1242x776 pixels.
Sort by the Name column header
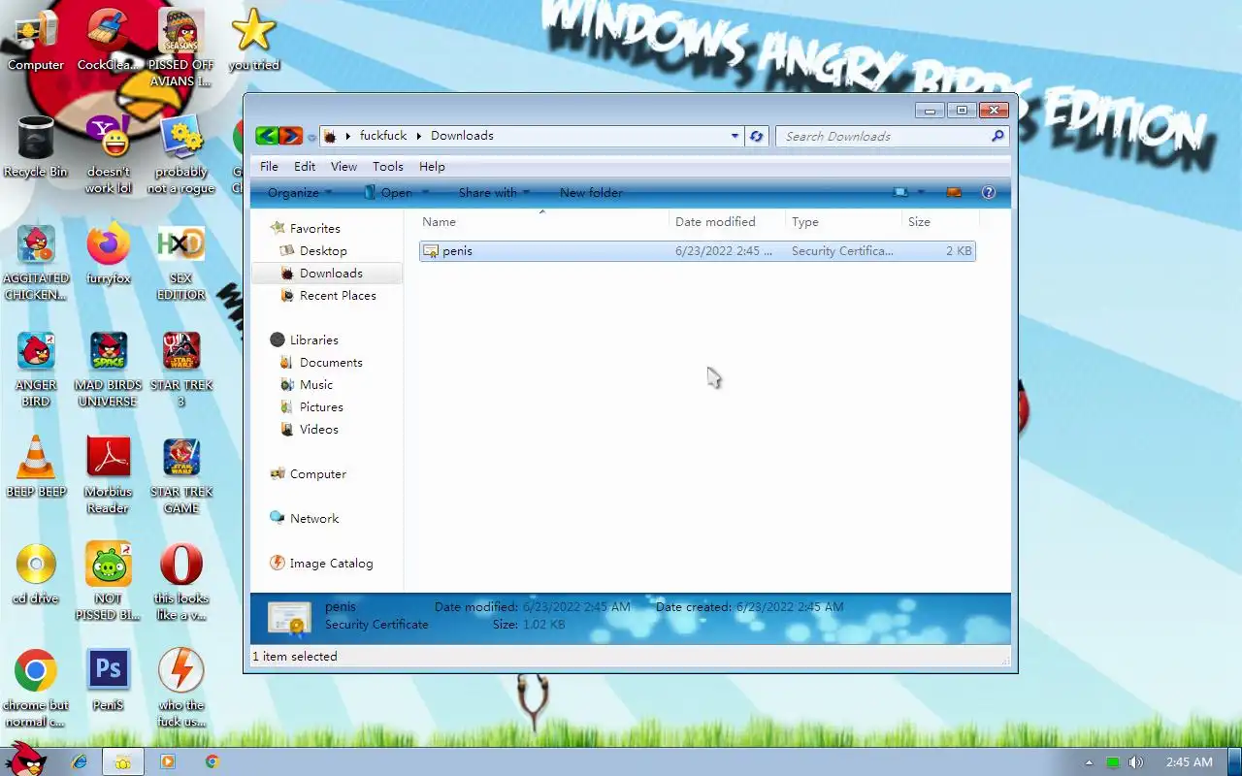[x=542, y=221]
